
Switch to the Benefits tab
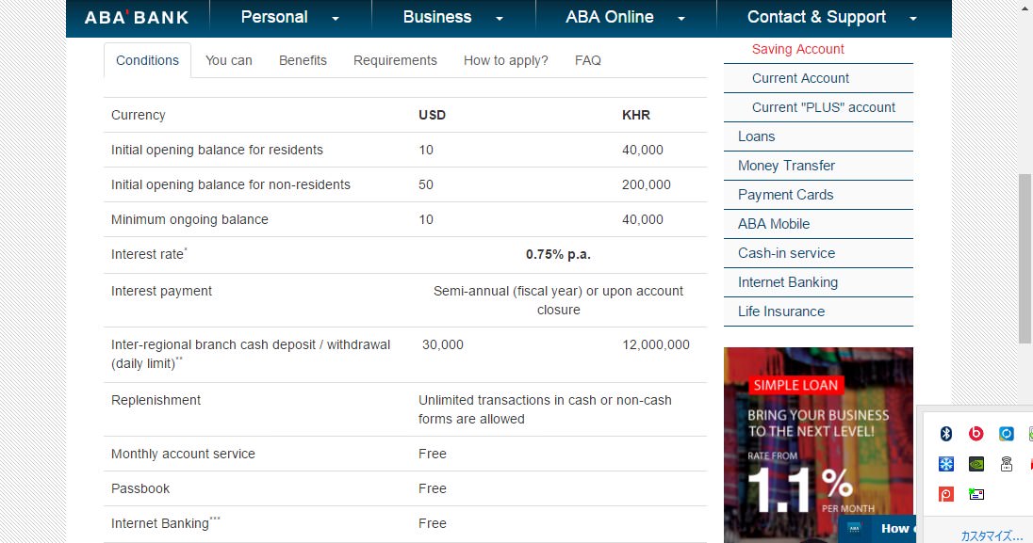point(303,60)
